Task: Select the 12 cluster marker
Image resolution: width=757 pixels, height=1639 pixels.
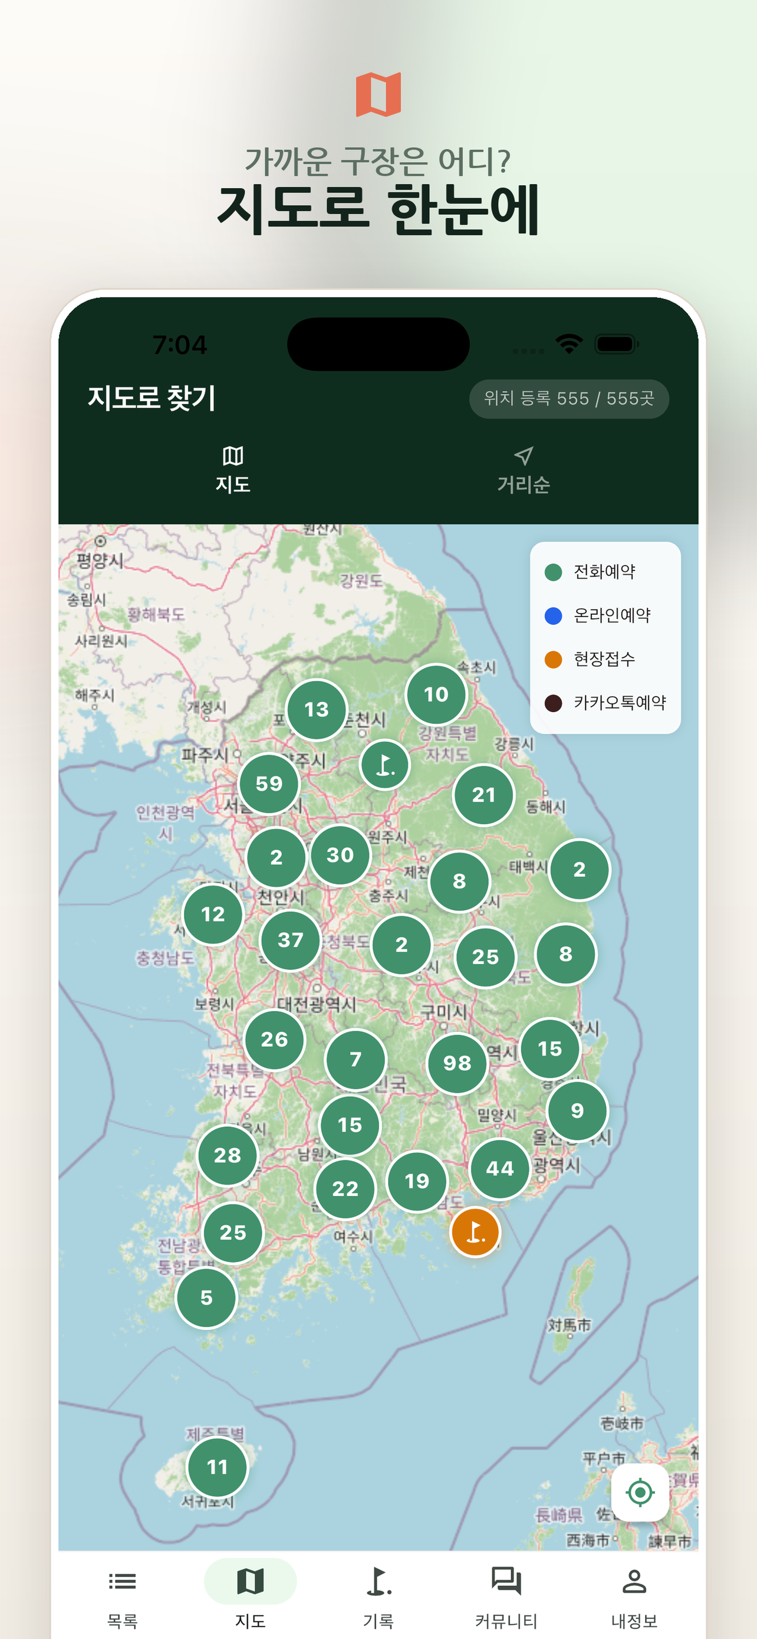Action: click(x=213, y=914)
